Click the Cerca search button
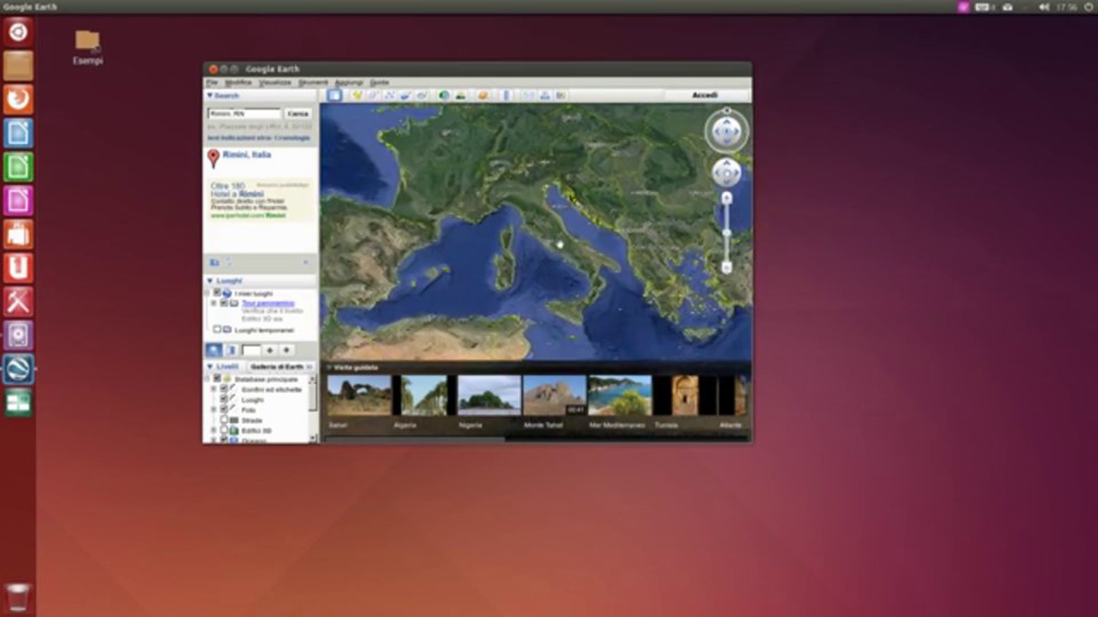The image size is (1098, 617). [x=298, y=113]
